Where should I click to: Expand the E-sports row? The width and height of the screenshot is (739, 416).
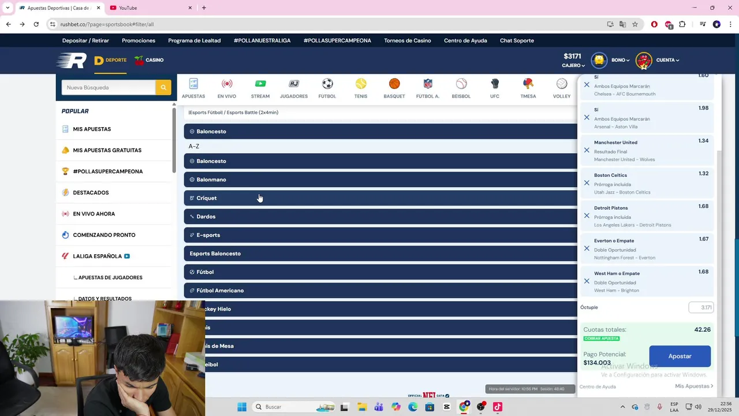click(x=380, y=235)
